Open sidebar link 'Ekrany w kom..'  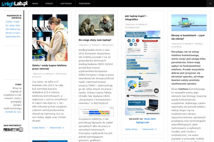pos(14,33)
